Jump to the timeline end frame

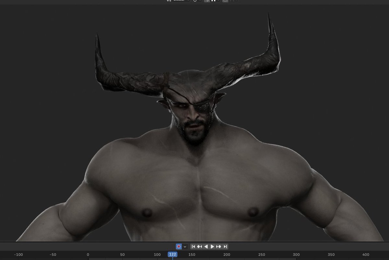(225, 246)
